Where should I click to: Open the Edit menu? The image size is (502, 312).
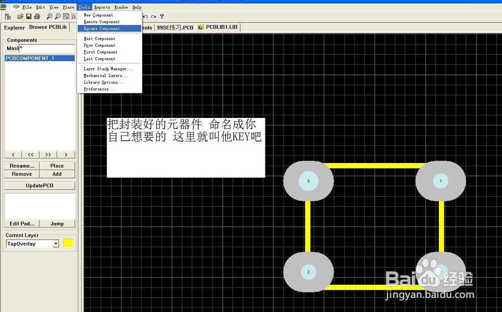(x=40, y=7)
